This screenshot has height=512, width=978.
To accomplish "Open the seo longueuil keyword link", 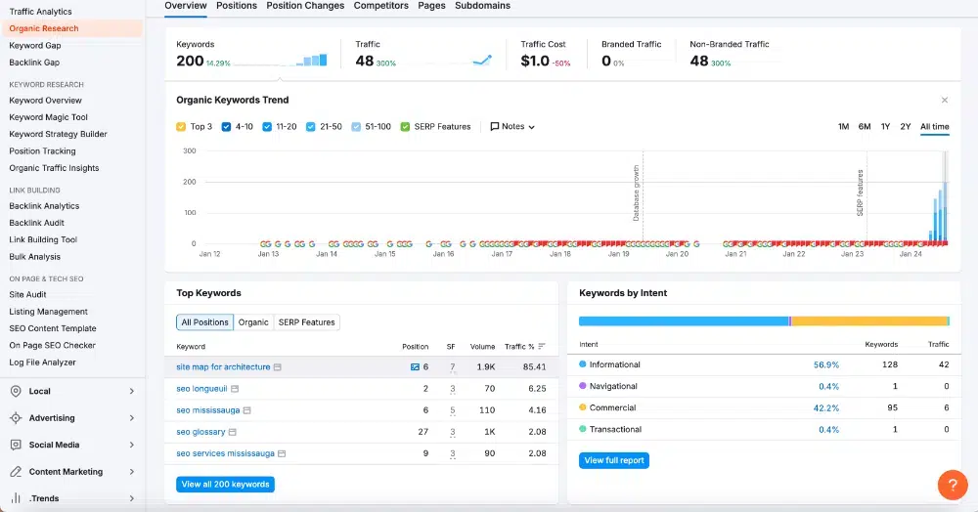I will [x=201, y=389].
